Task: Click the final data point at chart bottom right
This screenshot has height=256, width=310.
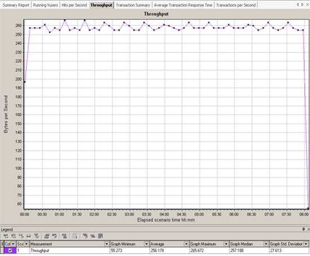Action: pyautogui.click(x=308, y=208)
